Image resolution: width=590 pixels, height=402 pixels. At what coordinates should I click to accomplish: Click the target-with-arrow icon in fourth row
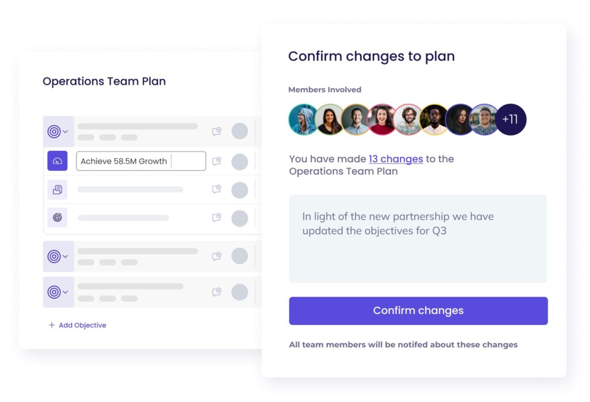57,217
